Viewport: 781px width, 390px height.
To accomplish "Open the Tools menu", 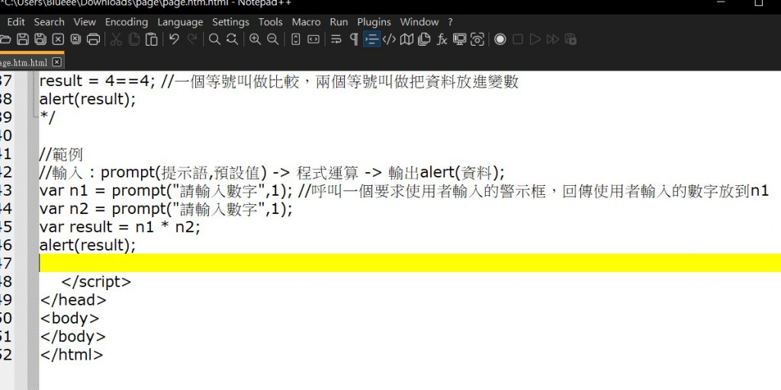I will click(x=271, y=22).
